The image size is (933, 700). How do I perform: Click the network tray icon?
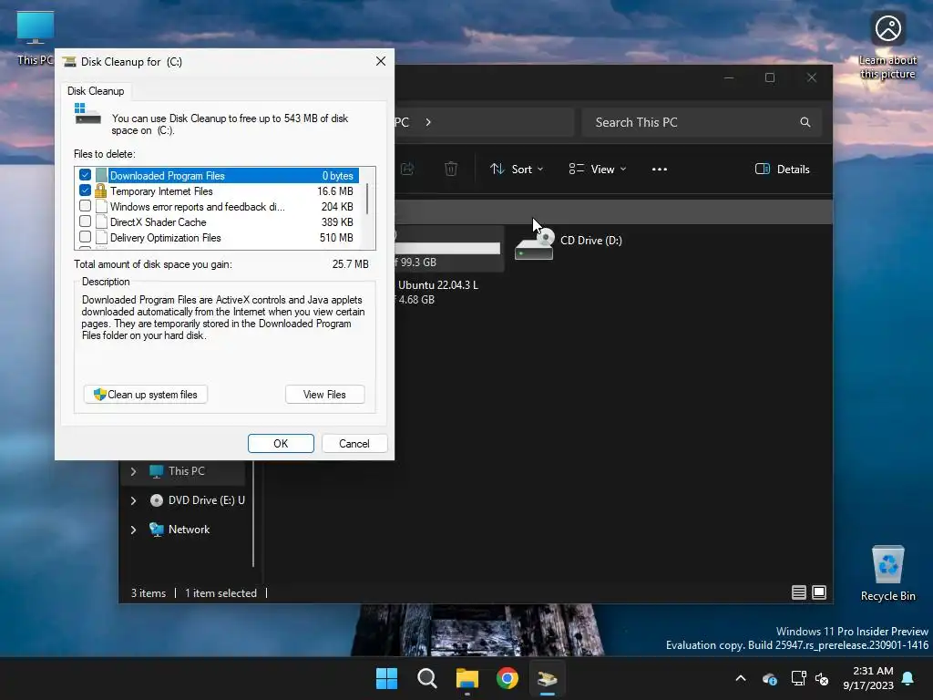coord(798,678)
